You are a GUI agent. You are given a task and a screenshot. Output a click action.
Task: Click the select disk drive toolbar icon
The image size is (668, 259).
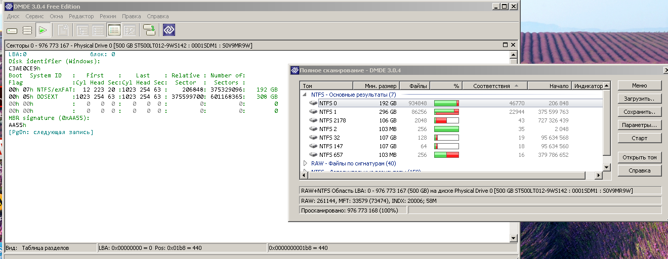tap(12, 31)
